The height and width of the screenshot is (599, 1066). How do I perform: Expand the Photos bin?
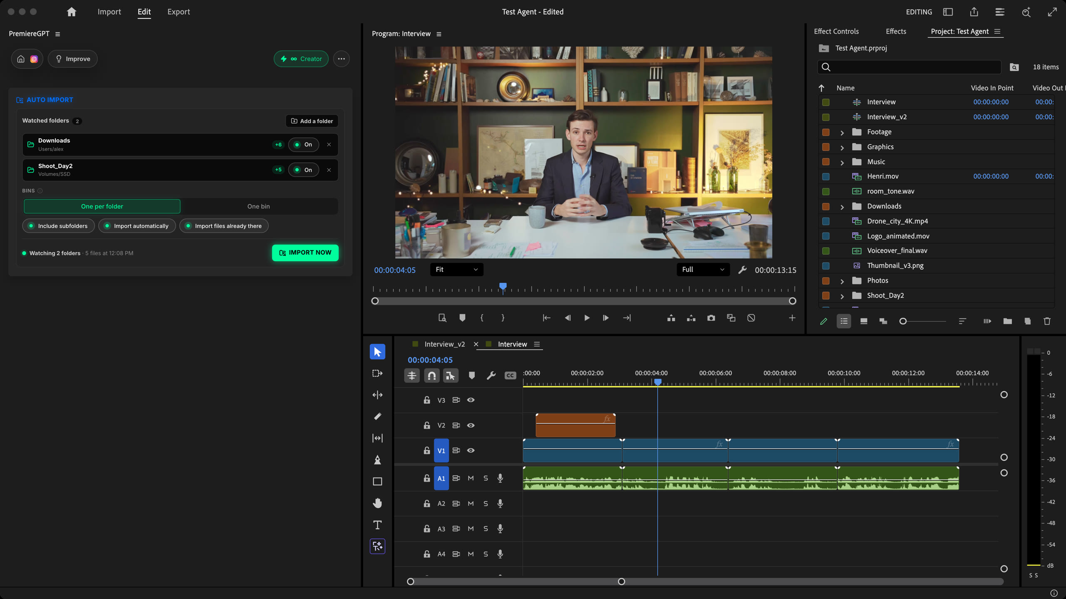pos(842,281)
